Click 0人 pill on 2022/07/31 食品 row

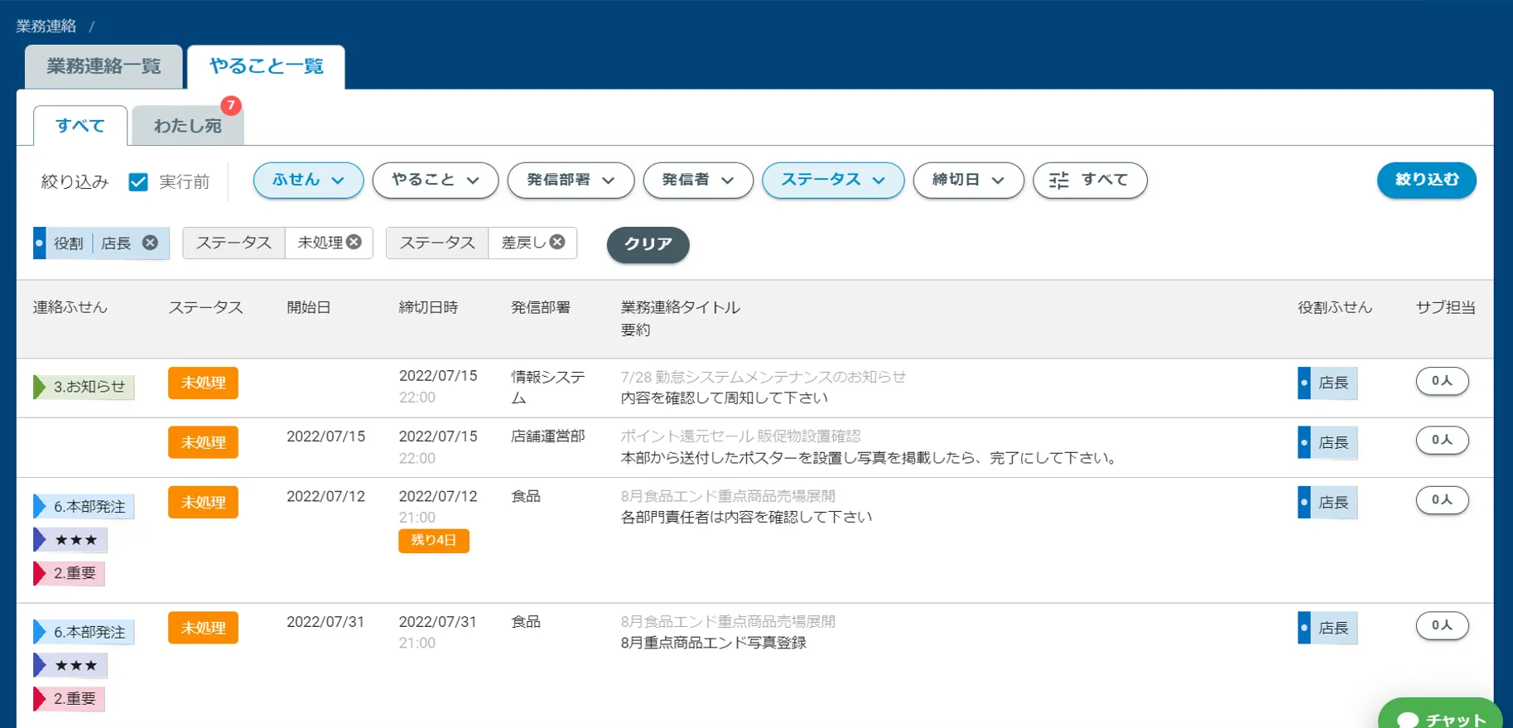(x=1442, y=625)
